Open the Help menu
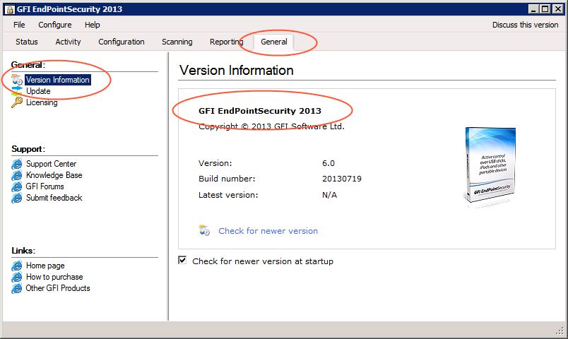The width and height of the screenshot is (568, 339). [x=93, y=25]
